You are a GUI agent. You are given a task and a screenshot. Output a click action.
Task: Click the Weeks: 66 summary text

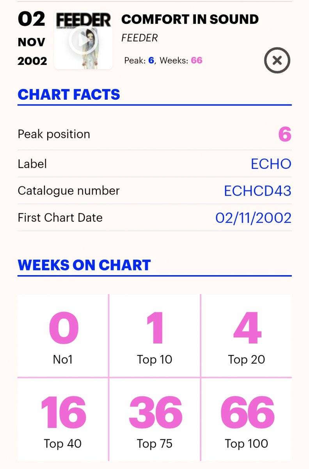point(181,61)
